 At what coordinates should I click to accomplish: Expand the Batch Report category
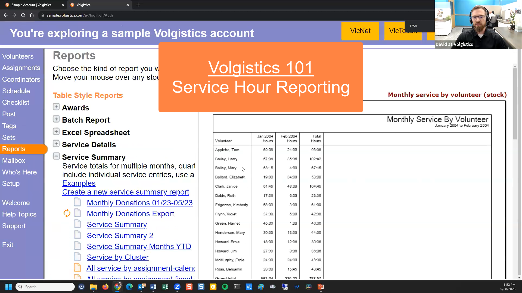coord(56,119)
